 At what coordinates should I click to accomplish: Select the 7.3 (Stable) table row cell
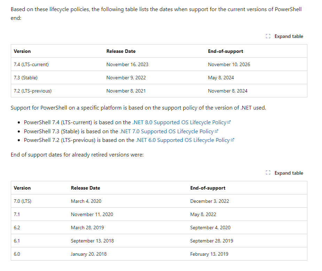pyautogui.click(x=26, y=78)
